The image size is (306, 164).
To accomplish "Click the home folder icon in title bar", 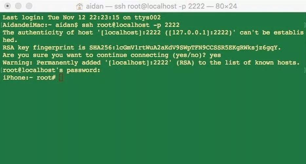I will pyautogui.click(x=79, y=6).
